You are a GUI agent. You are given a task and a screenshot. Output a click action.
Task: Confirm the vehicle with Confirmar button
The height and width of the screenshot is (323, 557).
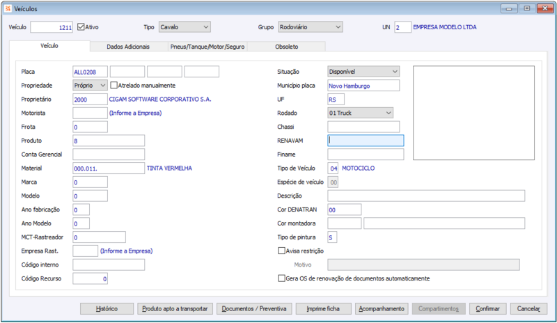point(488,309)
